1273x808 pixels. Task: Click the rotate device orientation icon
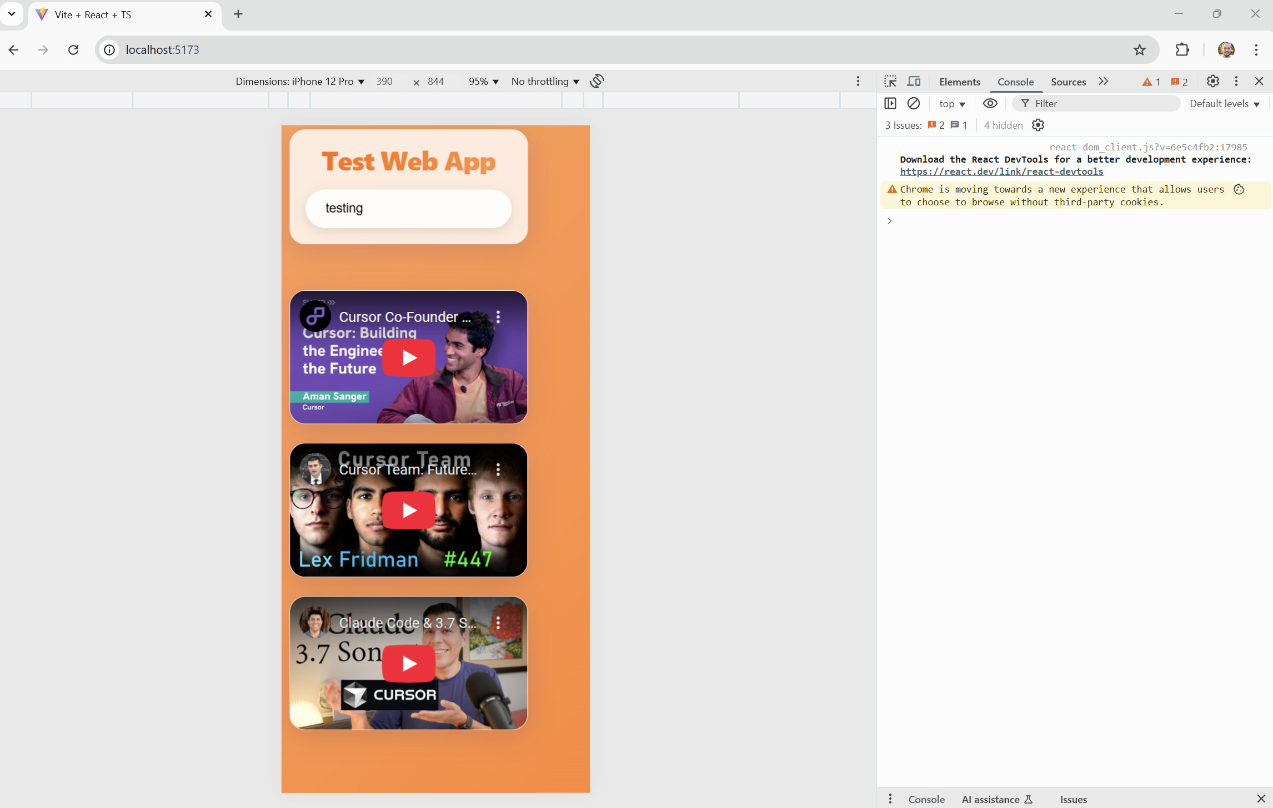[x=597, y=81]
